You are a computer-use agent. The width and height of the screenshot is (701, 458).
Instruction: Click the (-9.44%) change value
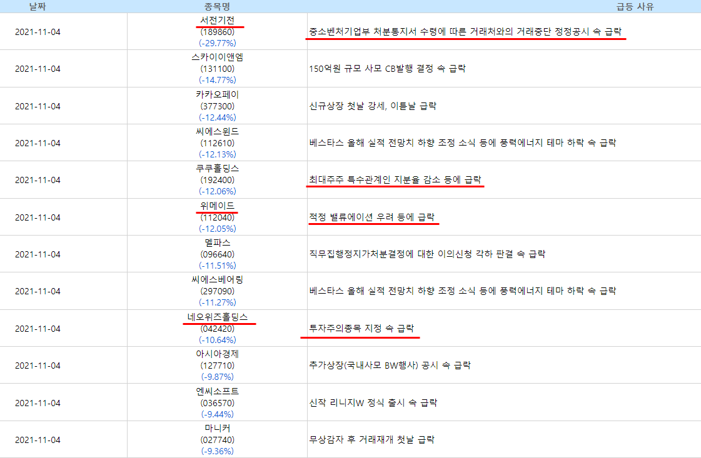click(x=217, y=414)
